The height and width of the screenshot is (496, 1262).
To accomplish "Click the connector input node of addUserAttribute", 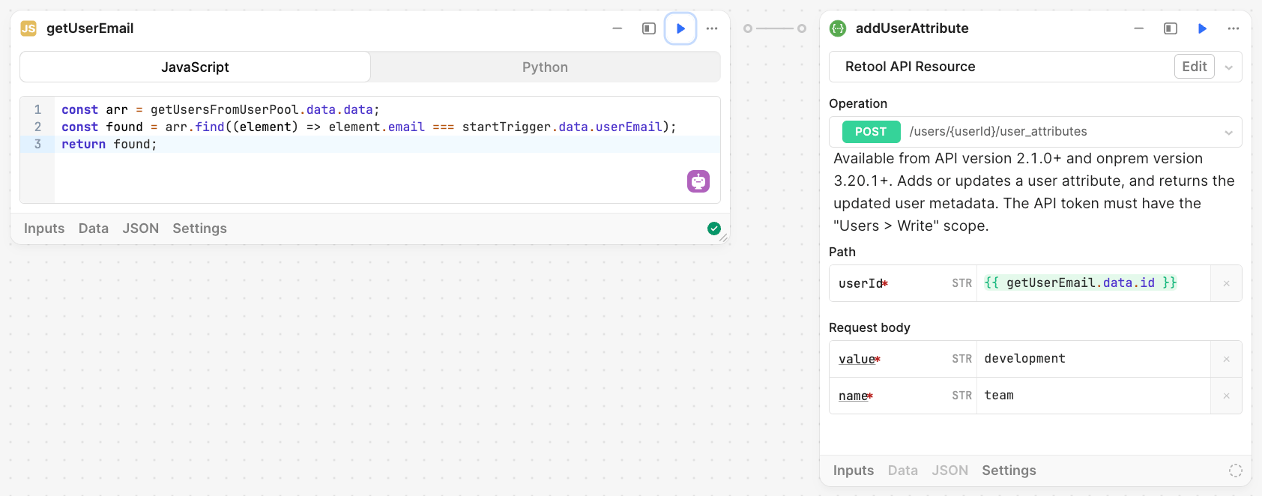I will pyautogui.click(x=802, y=28).
